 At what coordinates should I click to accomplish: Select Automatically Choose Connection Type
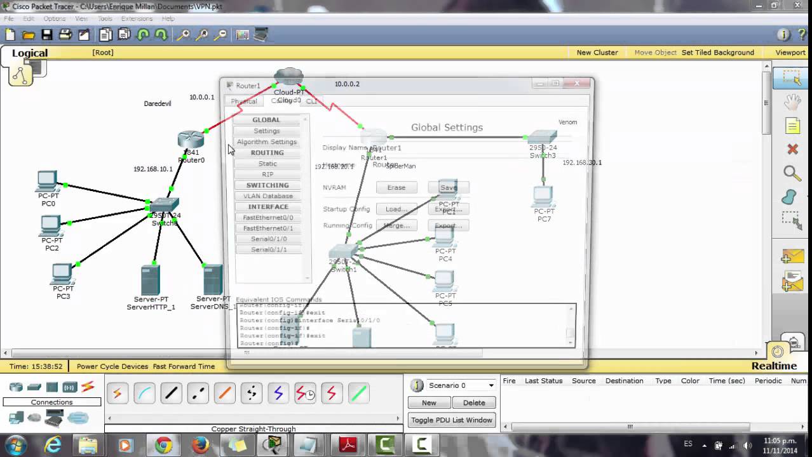pyautogui.click(x=117, y=394)
